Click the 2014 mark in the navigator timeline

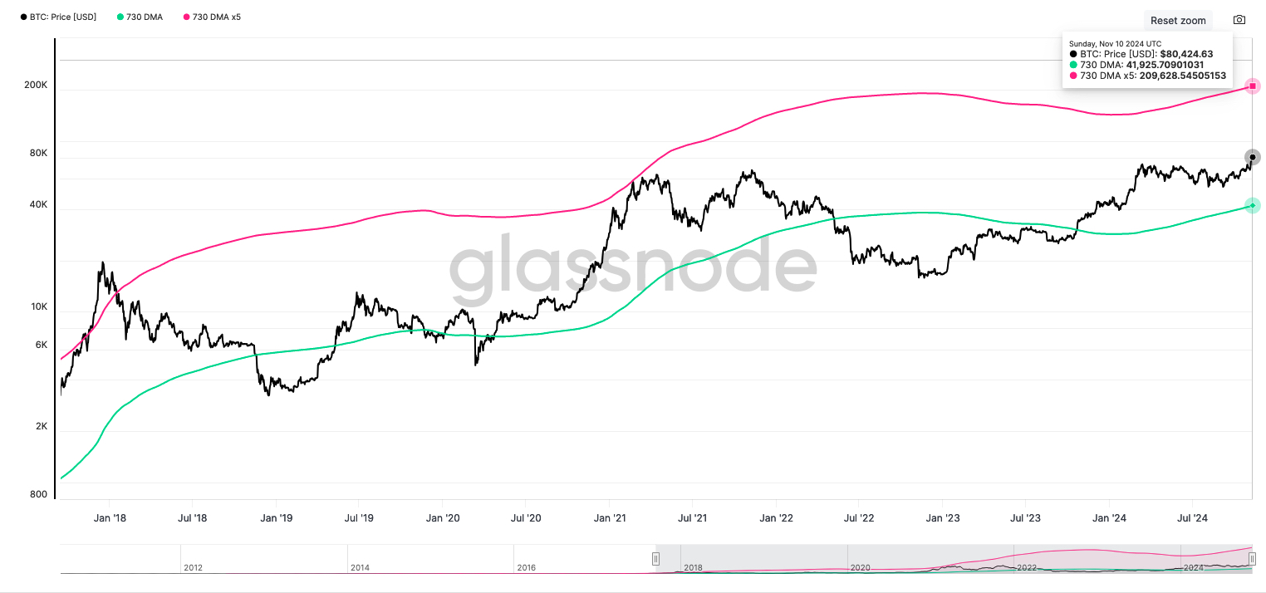[x=360, y=568]
